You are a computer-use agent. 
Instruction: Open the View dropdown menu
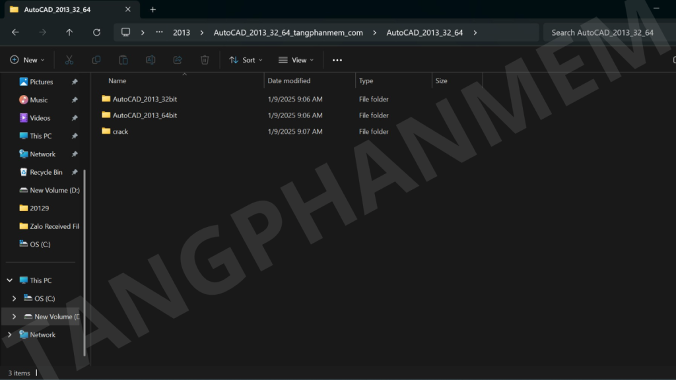click(x=295, y=60)
